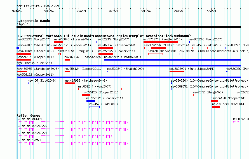Screen dimensions: 249x159
Task: Click nsv457 (Kidd2008) variant label
Action: pyautogui.click(x=104, y=104)
